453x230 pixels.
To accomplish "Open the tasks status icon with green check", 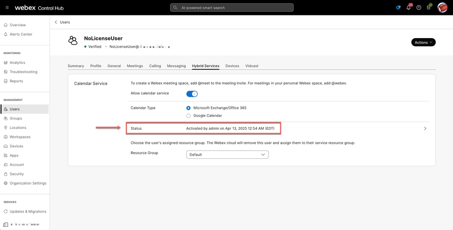I will (x=429, y=7).
